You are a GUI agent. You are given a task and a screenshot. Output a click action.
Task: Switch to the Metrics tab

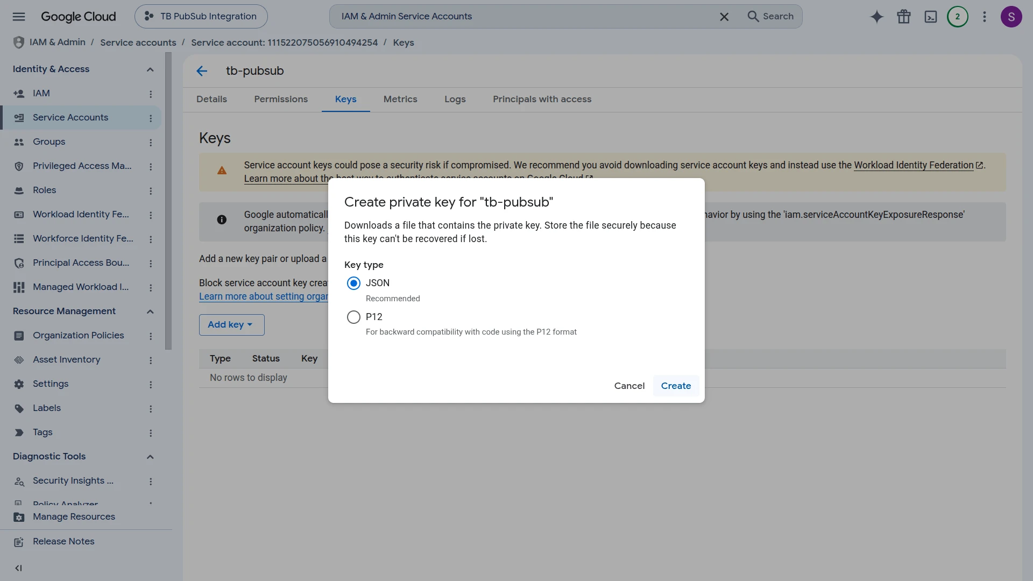400,100
